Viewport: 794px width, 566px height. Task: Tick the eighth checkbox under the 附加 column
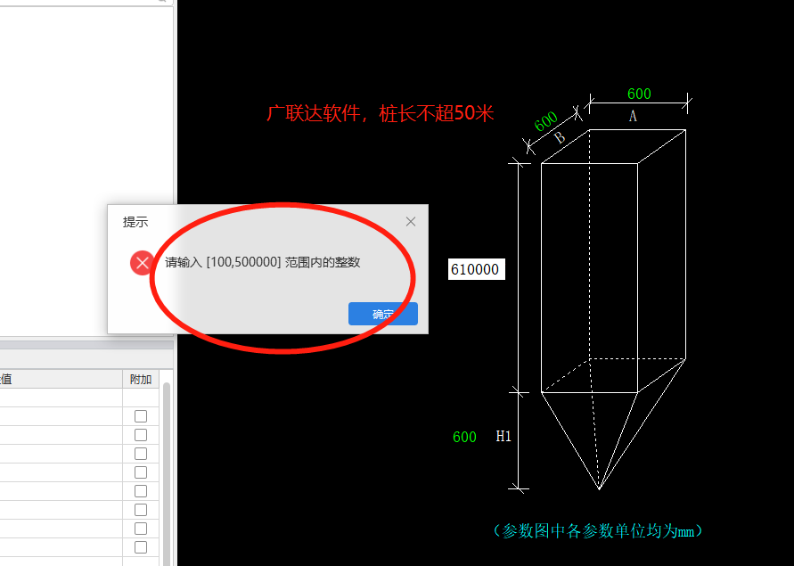(141, 547)
